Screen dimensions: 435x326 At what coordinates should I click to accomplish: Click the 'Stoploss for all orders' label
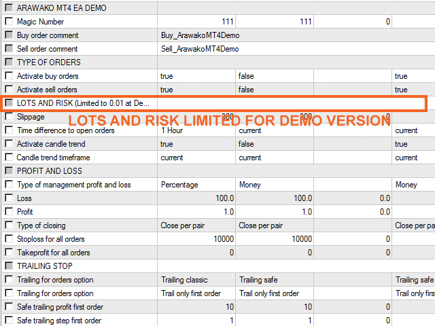click(x=51, y=239)
